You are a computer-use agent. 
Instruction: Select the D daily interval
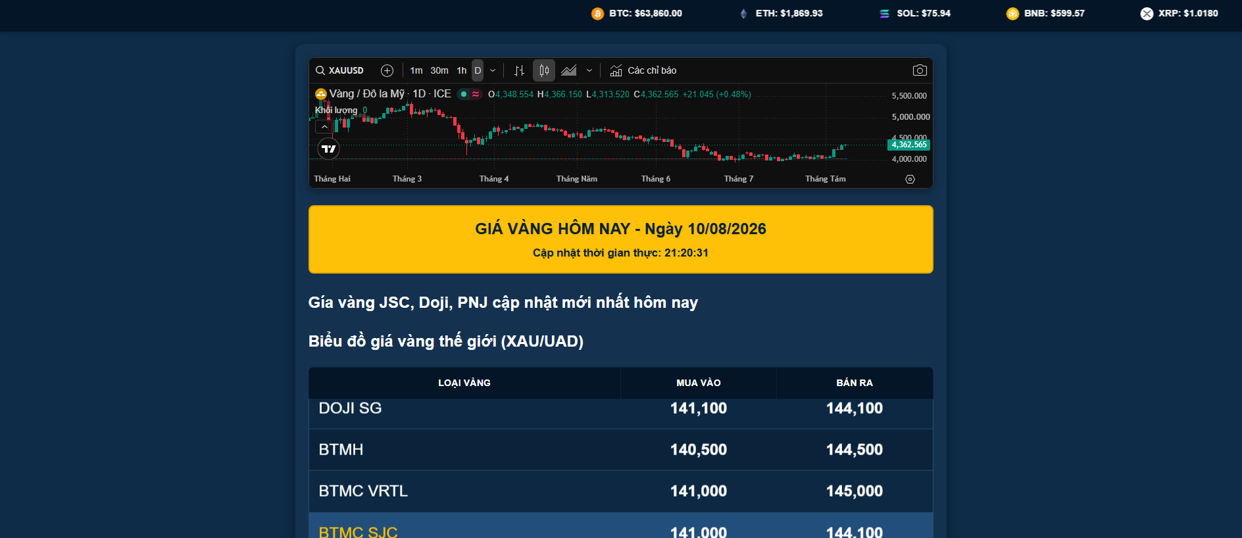point(478,70)
